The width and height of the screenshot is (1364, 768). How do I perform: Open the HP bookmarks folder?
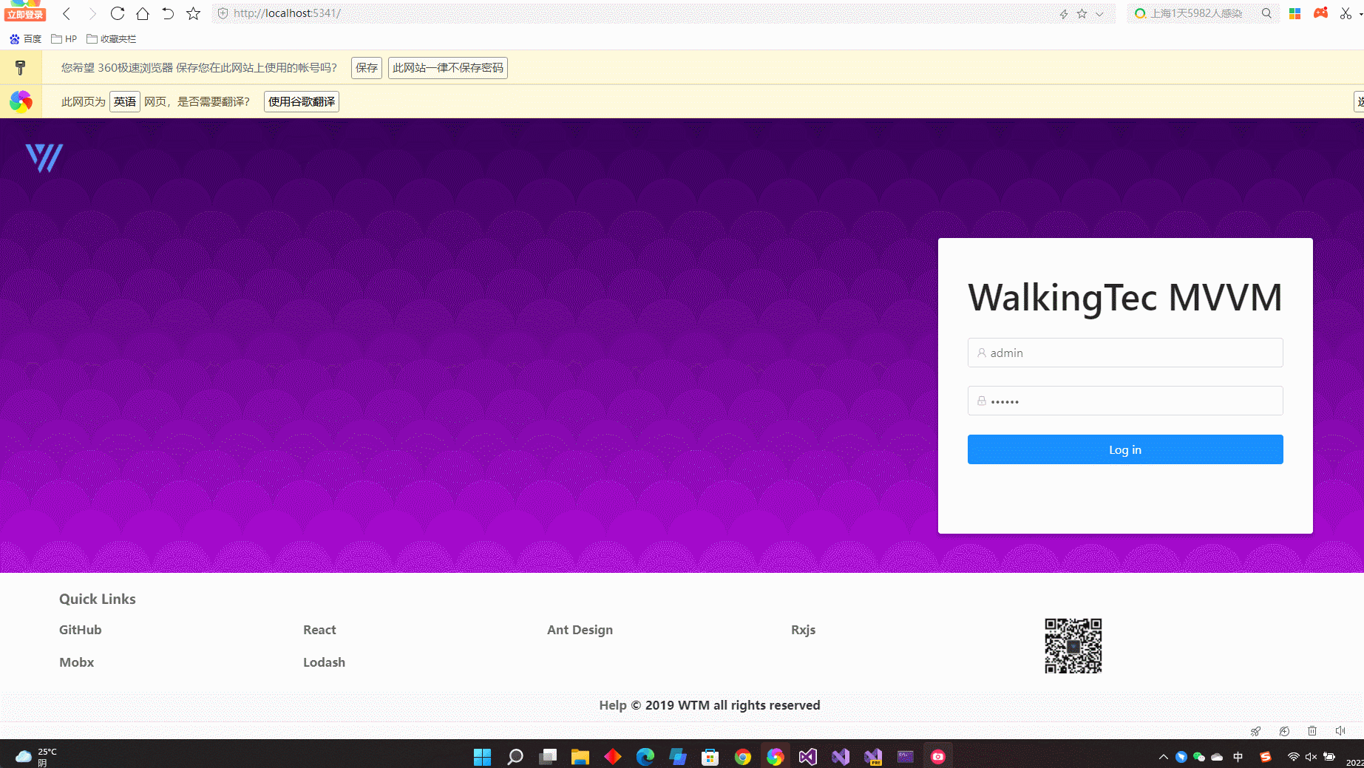coord(64,38)
